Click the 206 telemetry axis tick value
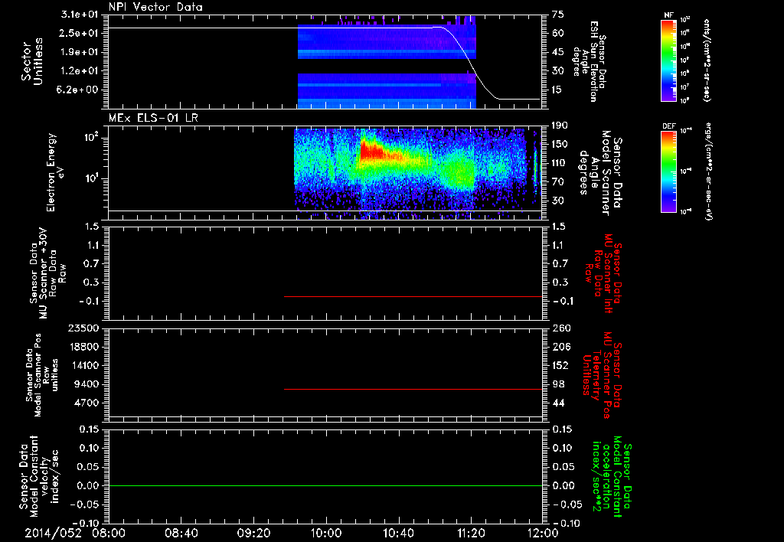The height and width of the screenshot is (542, 784). click(560, 347)
